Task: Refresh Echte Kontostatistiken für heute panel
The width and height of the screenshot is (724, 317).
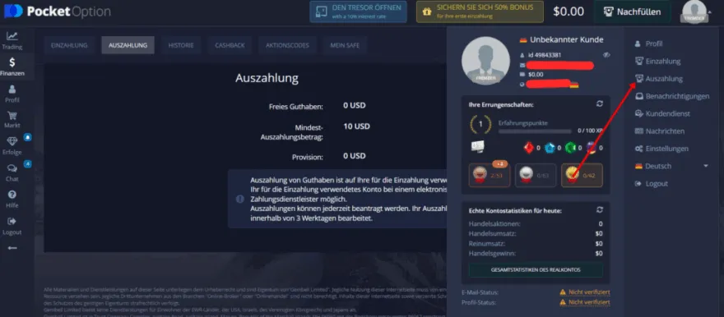Action: pos(599,209)
